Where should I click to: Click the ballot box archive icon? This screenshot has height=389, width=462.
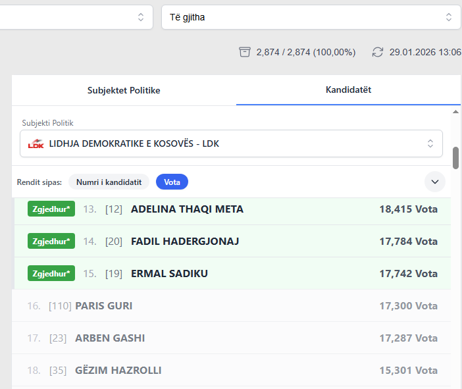[245, 52]
